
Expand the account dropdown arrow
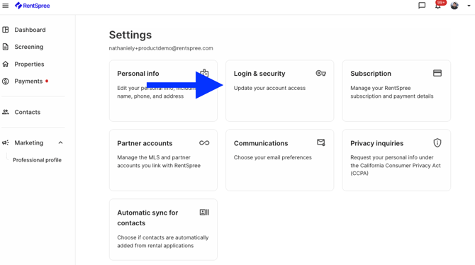tap(469, 6)
